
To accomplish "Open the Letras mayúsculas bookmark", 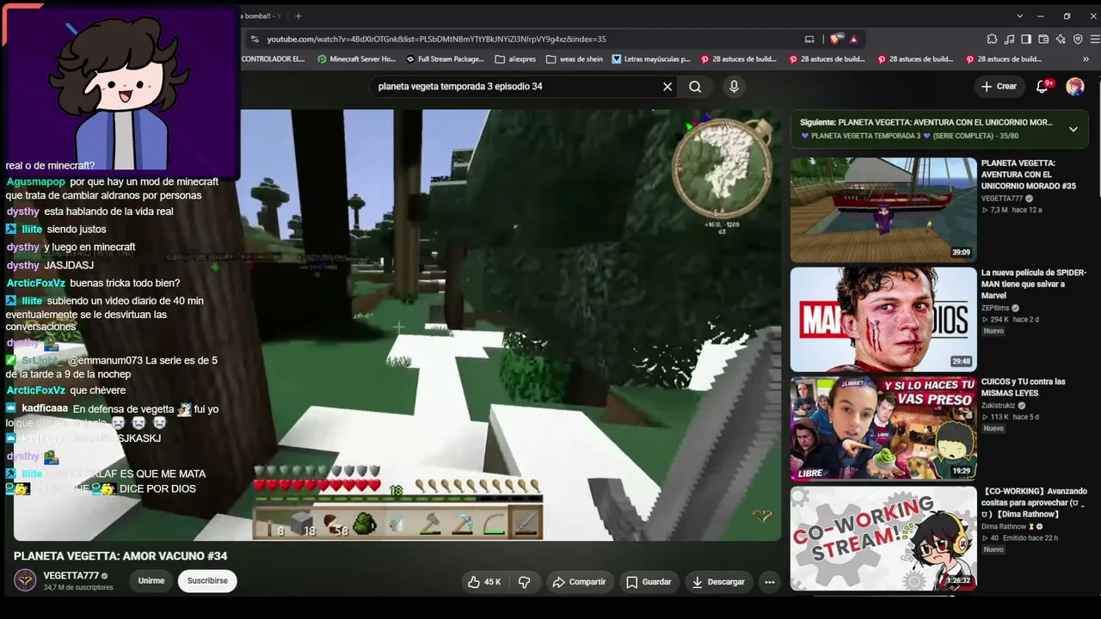I will point(651,59).
